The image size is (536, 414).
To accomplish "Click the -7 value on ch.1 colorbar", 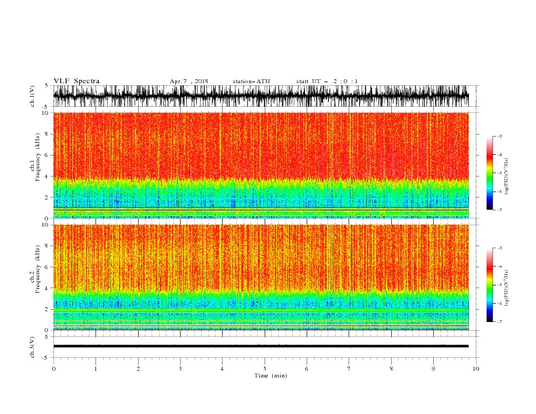I will coord(499,210).
